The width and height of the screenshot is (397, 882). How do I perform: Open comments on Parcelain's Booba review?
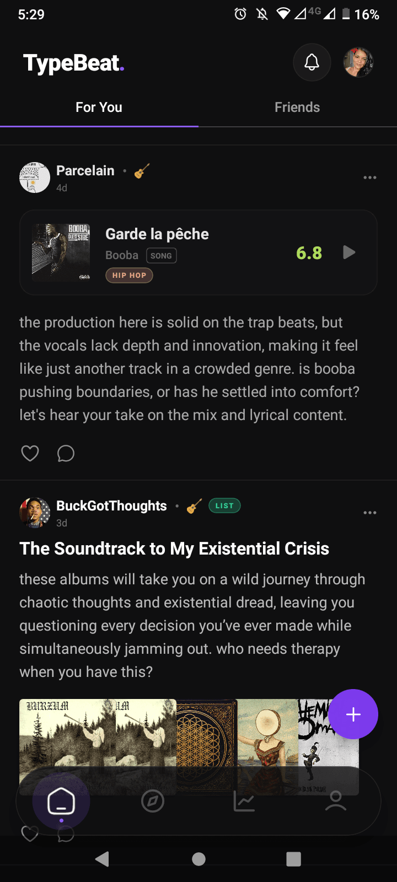66,453
